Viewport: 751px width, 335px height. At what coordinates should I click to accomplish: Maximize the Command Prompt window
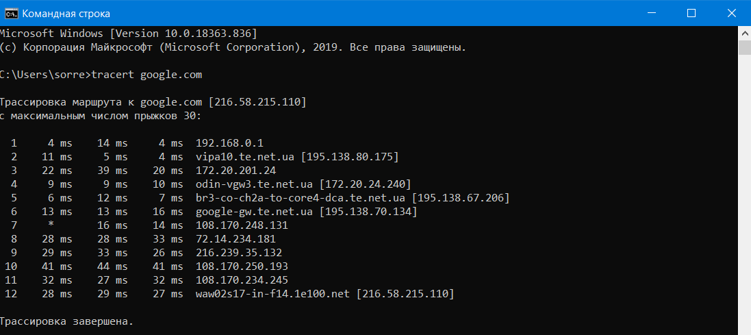[x=691, y=14]
